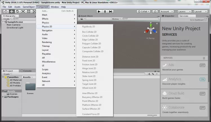Click the Project panel search field
Image resolution: width=211 pixels, height=122 pixels.
pyautogui.click(x=129, y=74)
